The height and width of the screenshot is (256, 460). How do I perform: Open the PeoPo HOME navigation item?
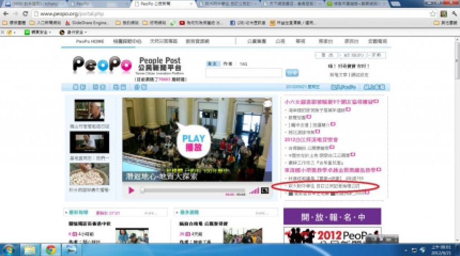pyautogui.click(x=89, y=41)
